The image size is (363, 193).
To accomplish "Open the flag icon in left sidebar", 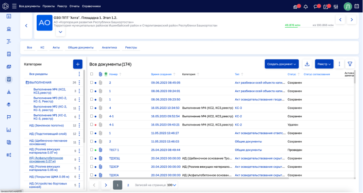I will pyautogui.click(x=9, y=117).
